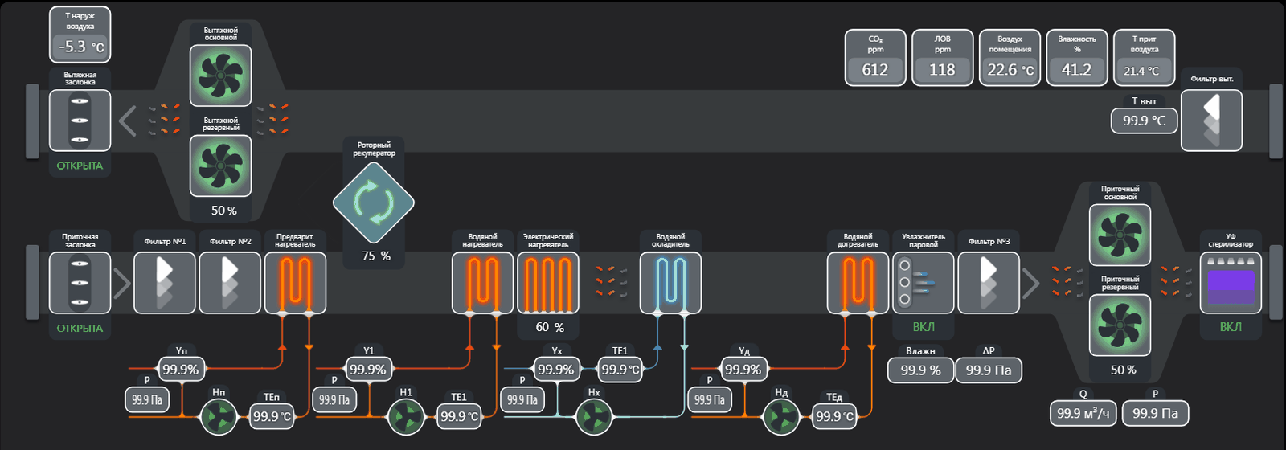Click ВКЛ status under Увлажнитель паровой

(x=924, y=327)
